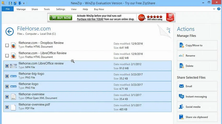The width and height of the screenshot is (222, 124).
Task: Open the Quick Access Toolbar customize dropdown
Action: point(24,3)
